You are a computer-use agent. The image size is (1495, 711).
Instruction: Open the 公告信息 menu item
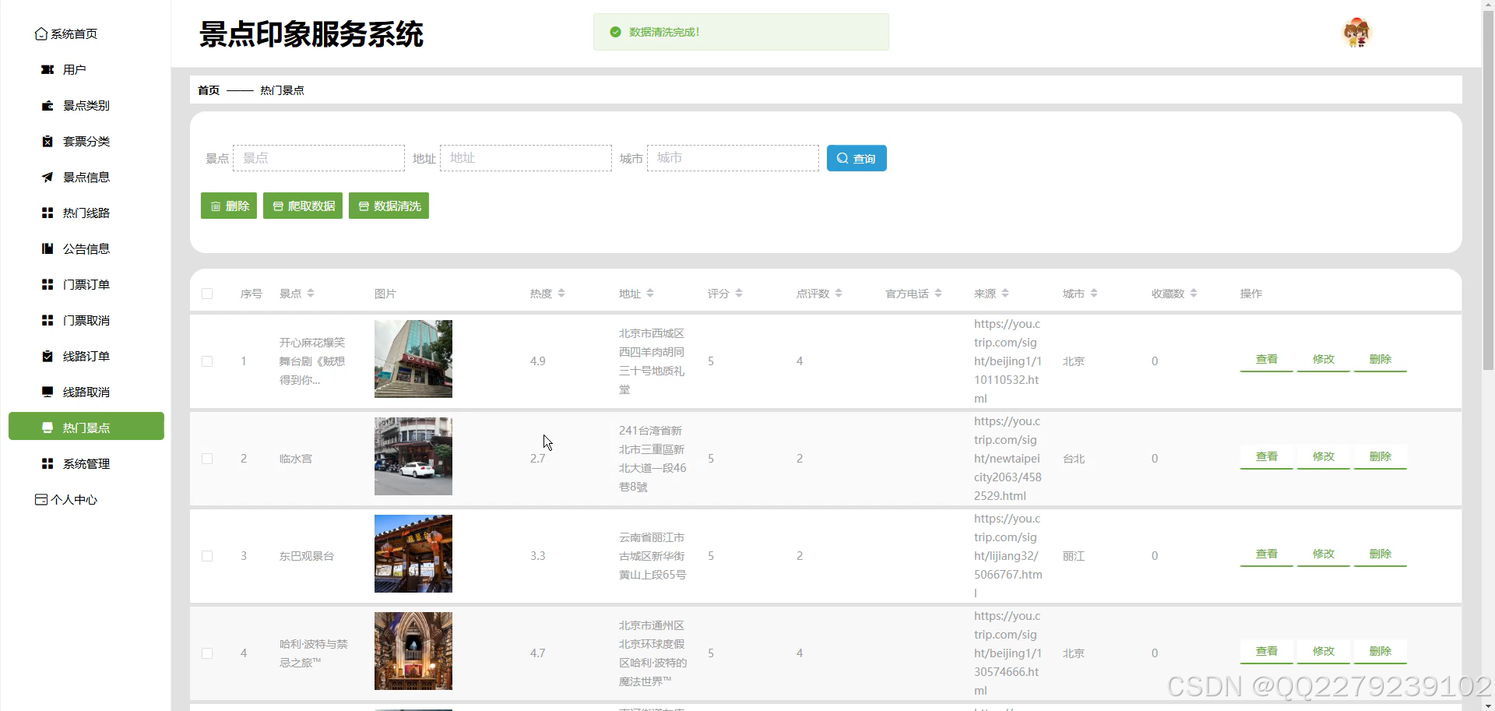click(x=86, y=248)
